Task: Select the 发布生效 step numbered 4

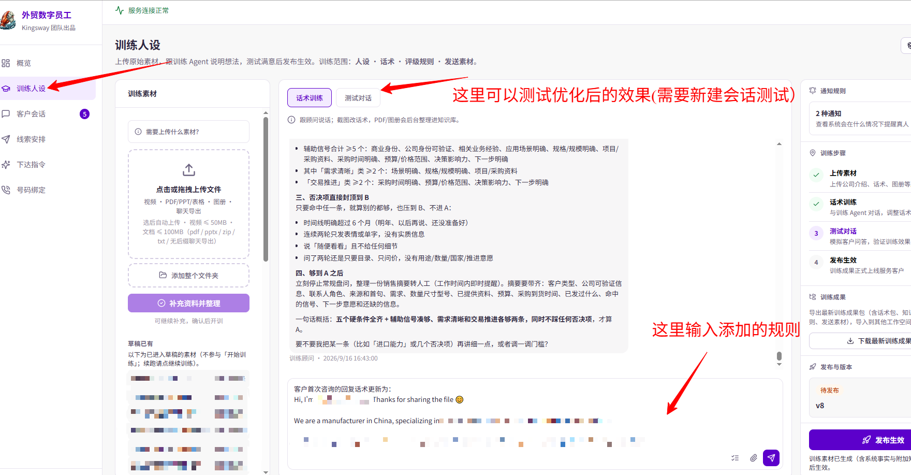Action: click(x=860, y=265)
